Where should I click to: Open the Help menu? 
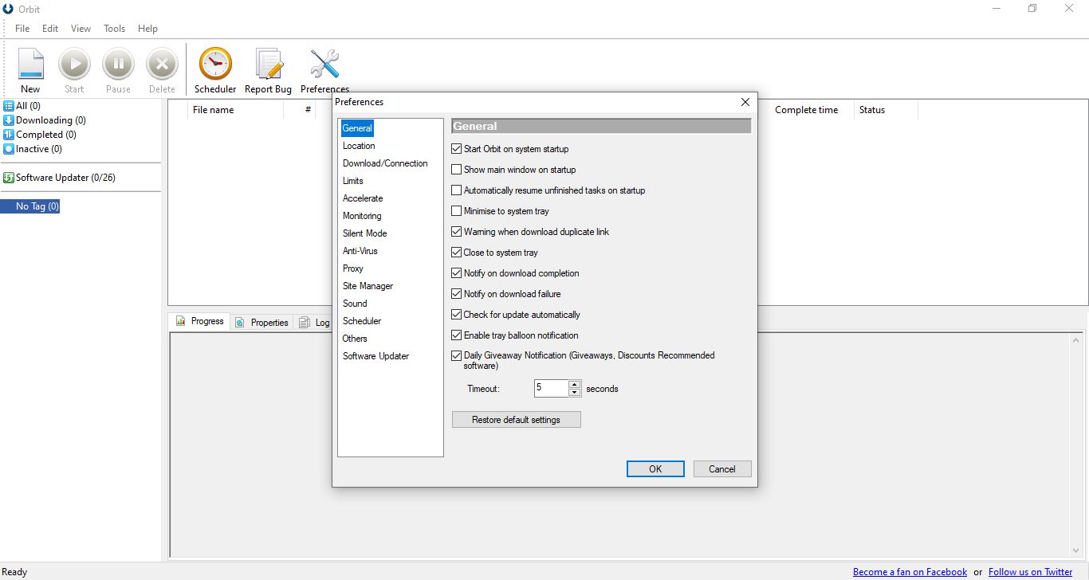[147, 28]
